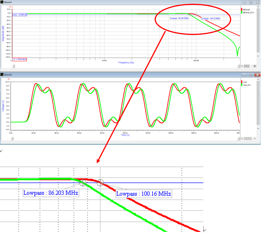261x233 pixels.
Task: Select the green db(vout_r2-1) legend entry
Action: (x=250, y=12)
